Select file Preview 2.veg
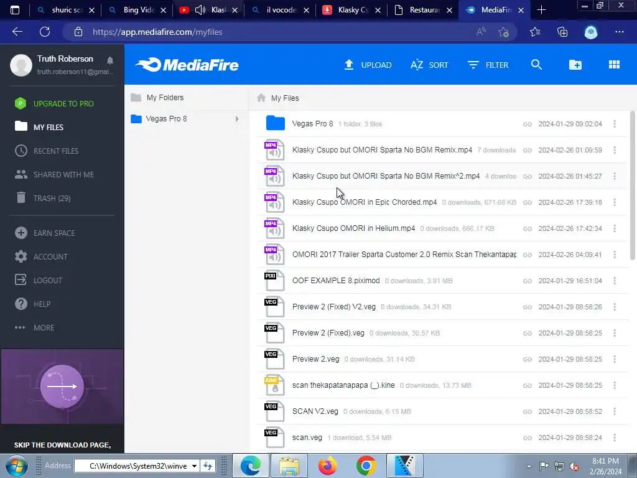 point(315,359)
